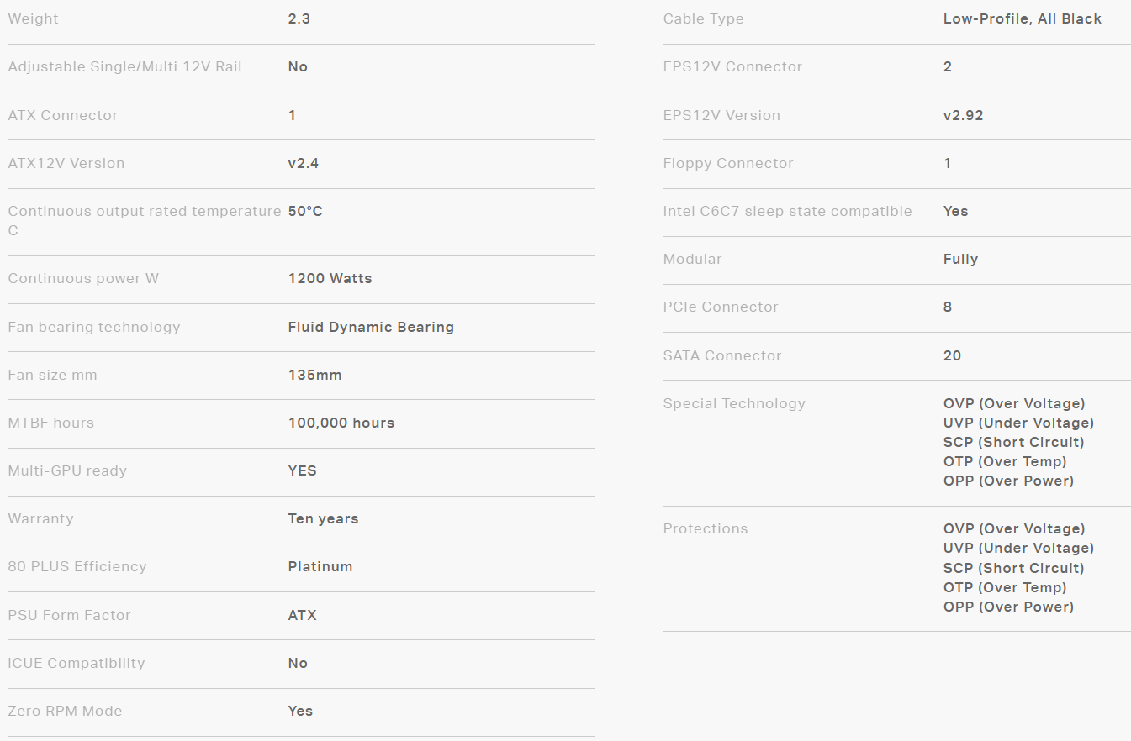
Task: Select the 'v2.4' ATX12V version value
Action: 304,163
